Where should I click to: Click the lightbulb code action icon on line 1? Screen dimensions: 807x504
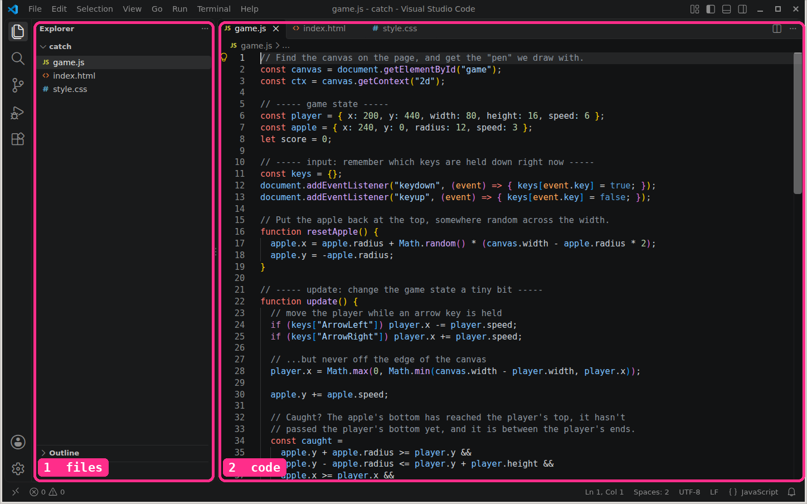click(x=224, y=57)
